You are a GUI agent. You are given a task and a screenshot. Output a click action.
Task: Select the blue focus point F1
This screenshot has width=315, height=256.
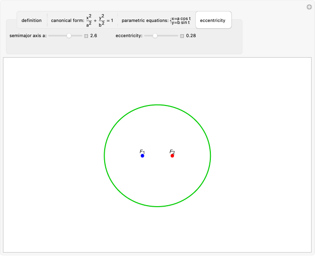click(x=142, y=156)
